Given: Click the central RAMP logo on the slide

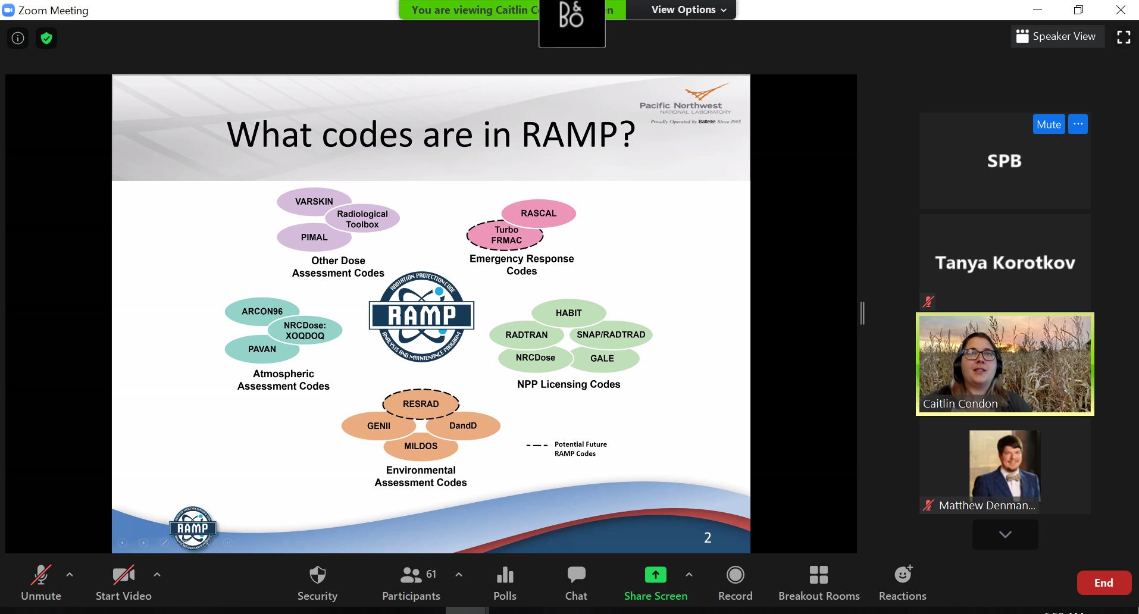Looking at the screenshot, I should point(421,316).
